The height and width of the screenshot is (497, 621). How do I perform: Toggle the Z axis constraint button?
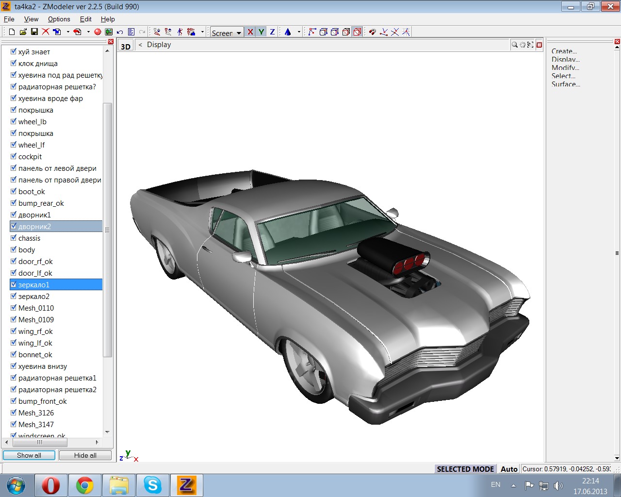[x=272, y=32]
